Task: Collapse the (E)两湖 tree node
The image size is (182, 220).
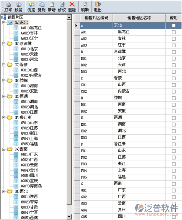Action: [4, 96]
